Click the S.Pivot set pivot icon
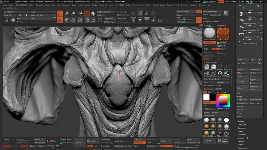267x150 pixels. [x=140, y=13]
